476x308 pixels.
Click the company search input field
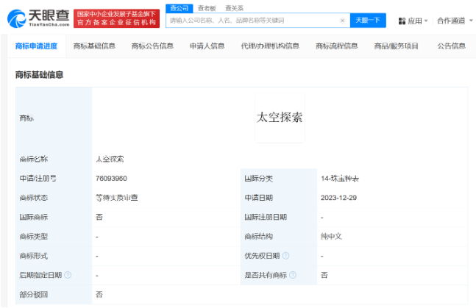click(254, 21)
